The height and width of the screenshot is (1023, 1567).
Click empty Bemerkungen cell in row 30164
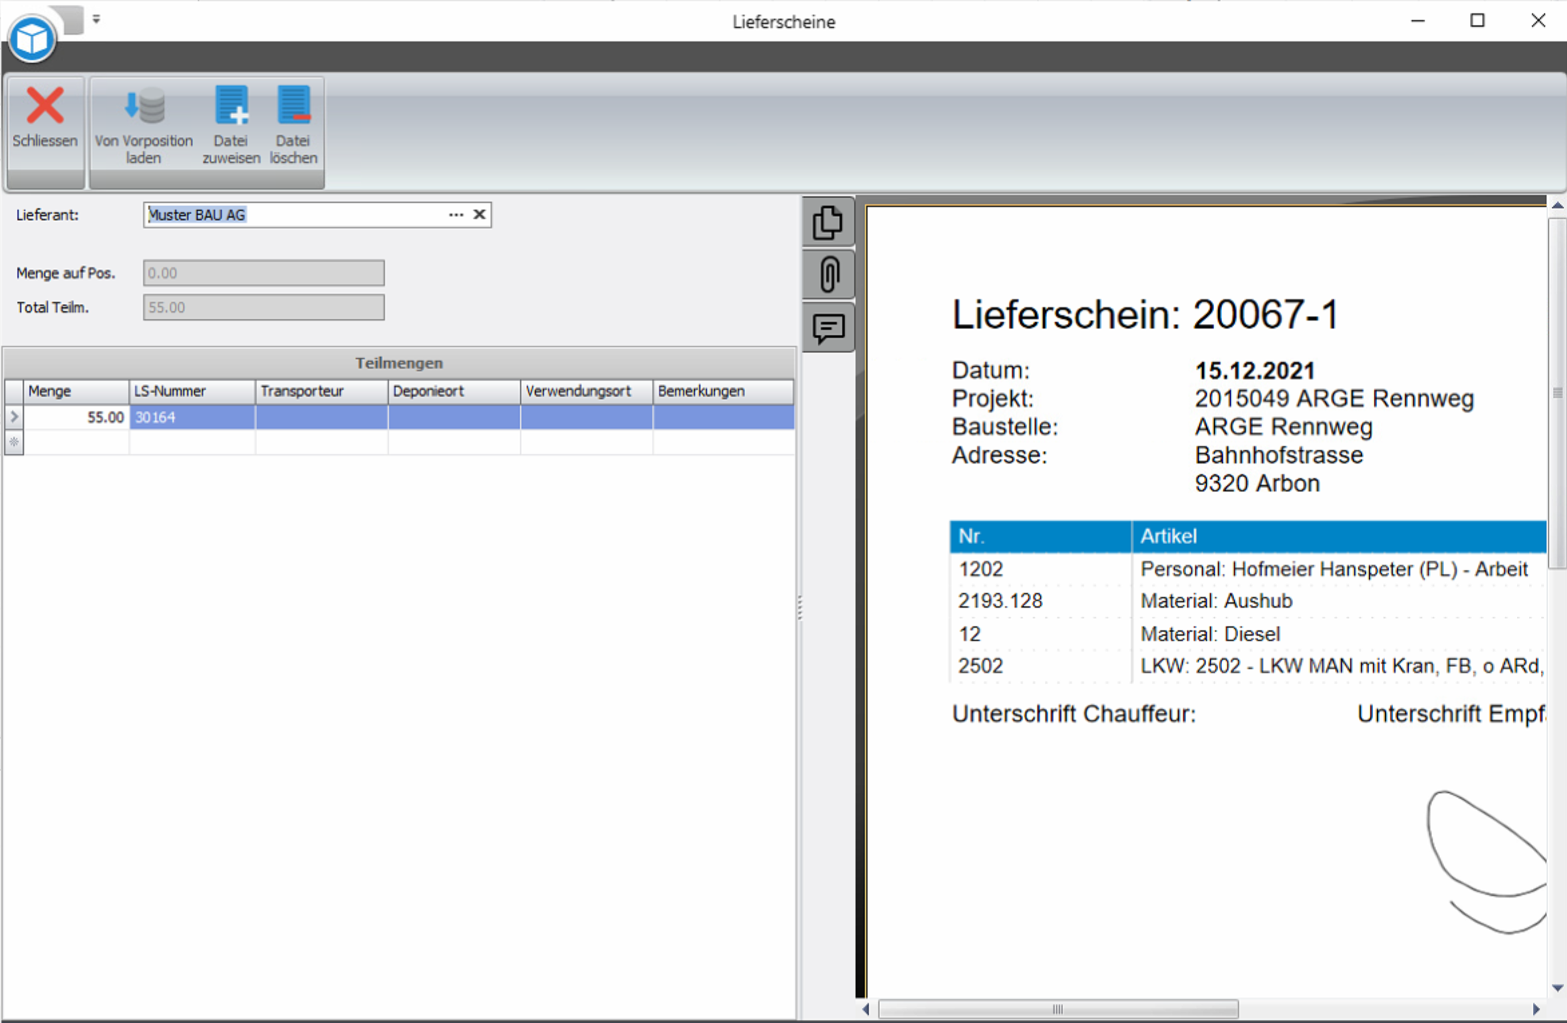723,417
